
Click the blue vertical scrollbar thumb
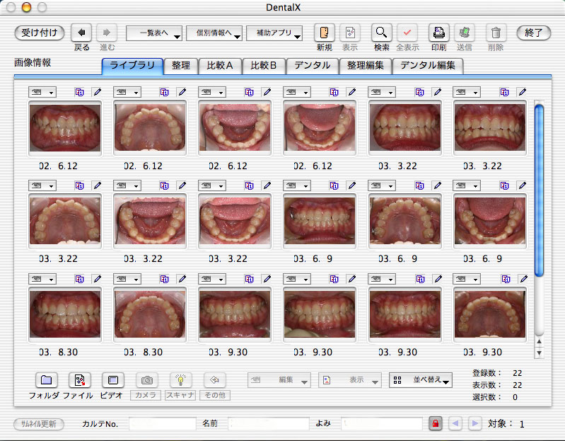pos(539,190)
